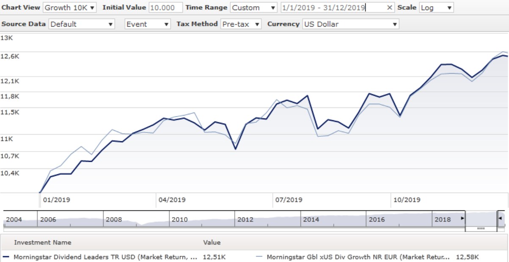
Task: Click the light blue Gbl xUS legend marker
Action: (260, 256)
